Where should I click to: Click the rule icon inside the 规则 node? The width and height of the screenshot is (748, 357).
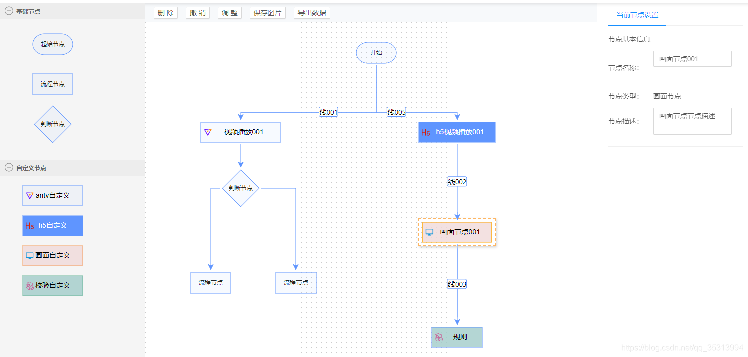(440, 337)
